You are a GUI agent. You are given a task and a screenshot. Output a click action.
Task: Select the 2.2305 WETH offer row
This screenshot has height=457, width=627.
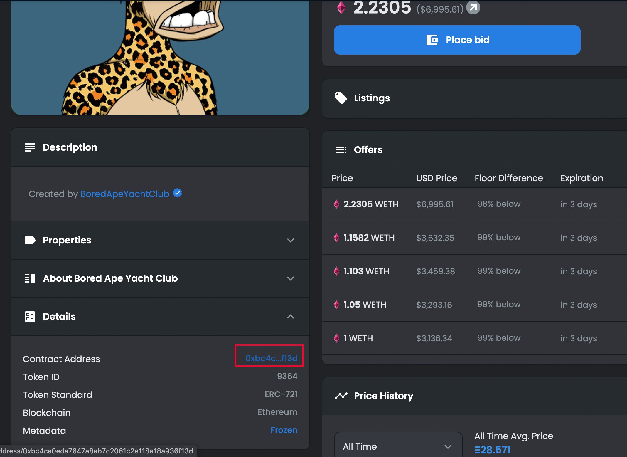[474, 204]
